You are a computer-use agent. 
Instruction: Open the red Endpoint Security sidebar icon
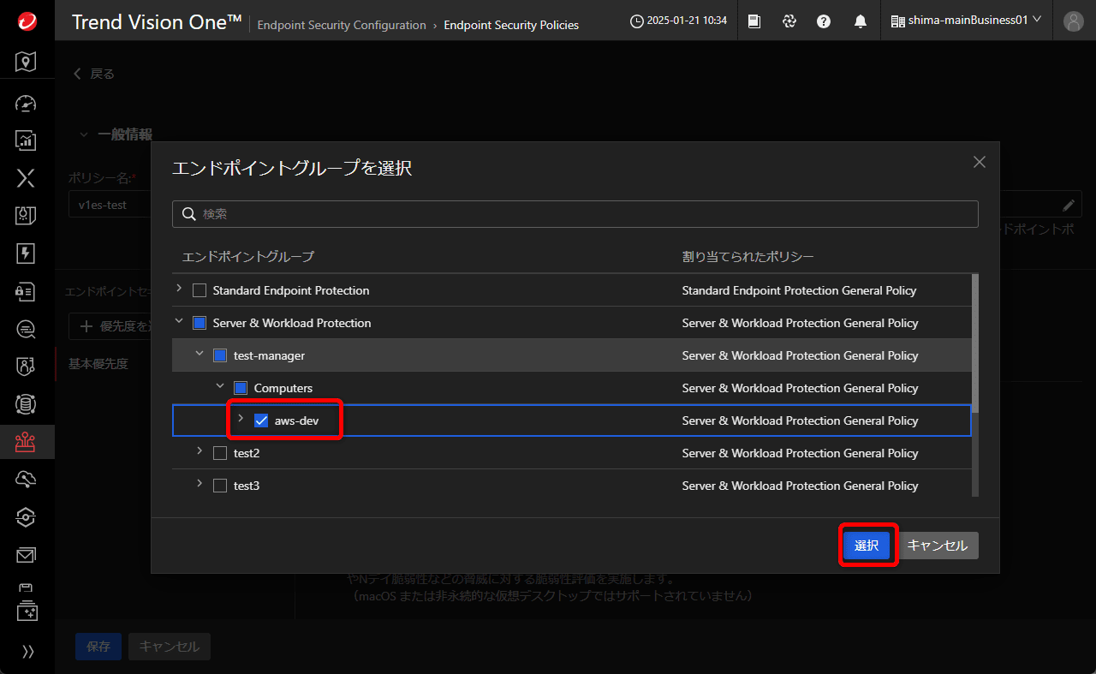[x=27, y=441]
